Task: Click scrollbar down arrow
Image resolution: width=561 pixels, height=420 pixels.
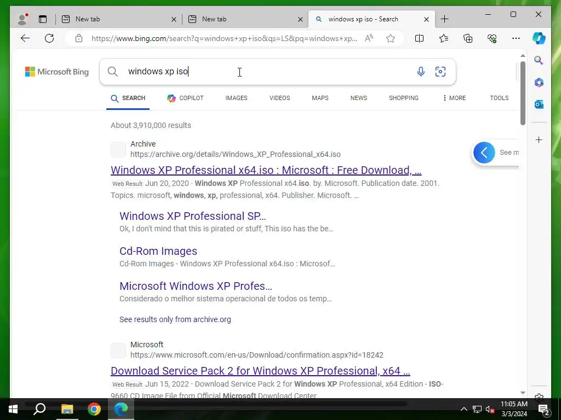Action: pos(523,393)
